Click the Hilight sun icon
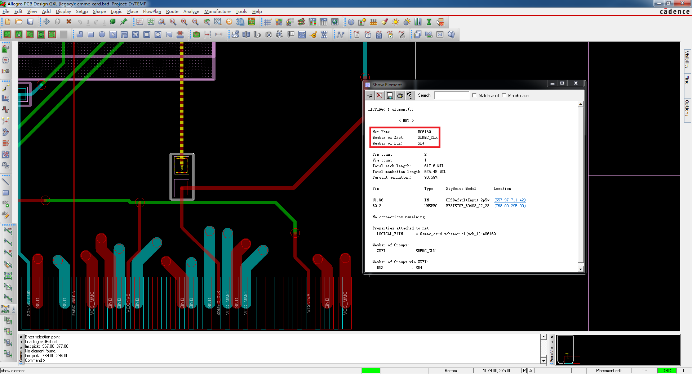The width and height of the screenshot is (692, 374). [396, 22]
